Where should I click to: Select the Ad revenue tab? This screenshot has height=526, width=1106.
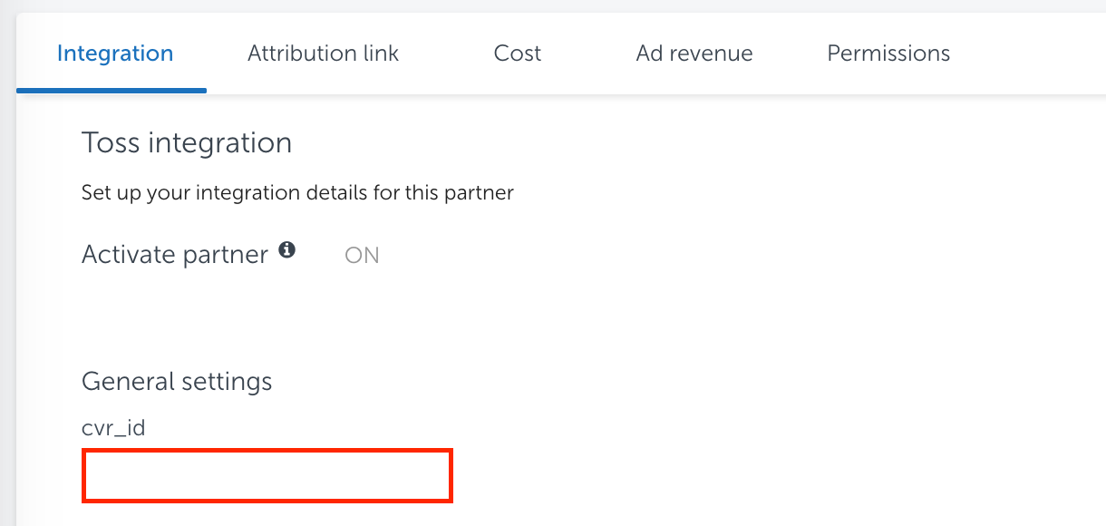tap(694, 54)
